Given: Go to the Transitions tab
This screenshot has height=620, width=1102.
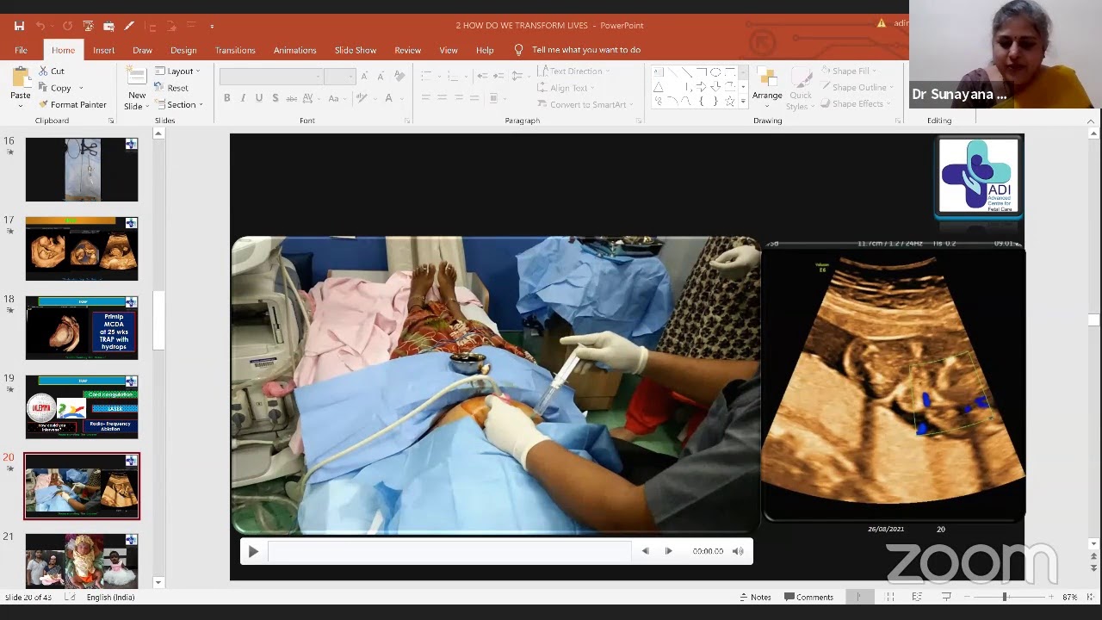Looking at the screenshot, I should [235, 50].
